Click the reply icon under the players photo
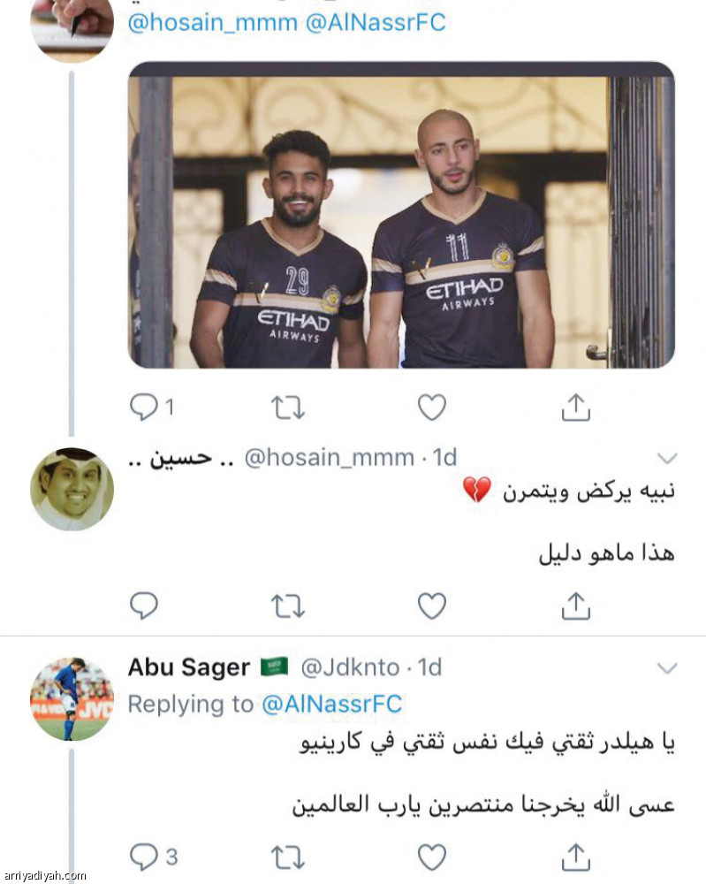This screenshot has width=706, height=884. pos(143,405)
